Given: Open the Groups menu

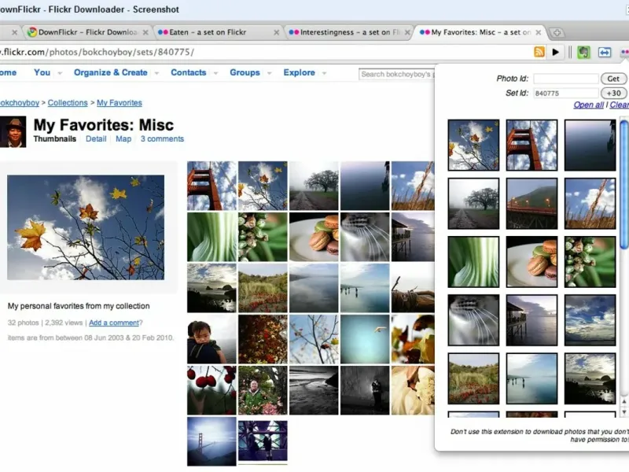Looking at the screenshot, I should (245, 72).
